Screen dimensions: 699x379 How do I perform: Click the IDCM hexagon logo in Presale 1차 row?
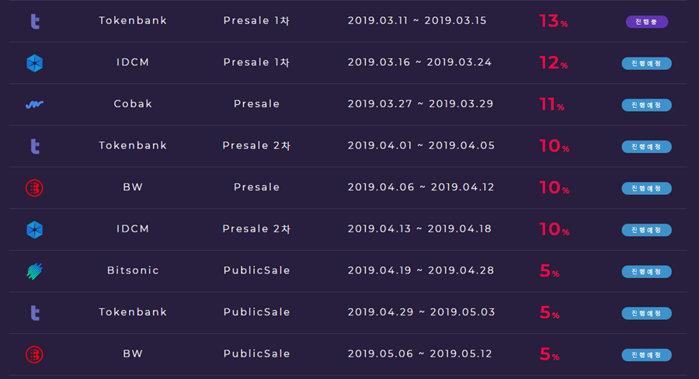click(x=34, y=63)
